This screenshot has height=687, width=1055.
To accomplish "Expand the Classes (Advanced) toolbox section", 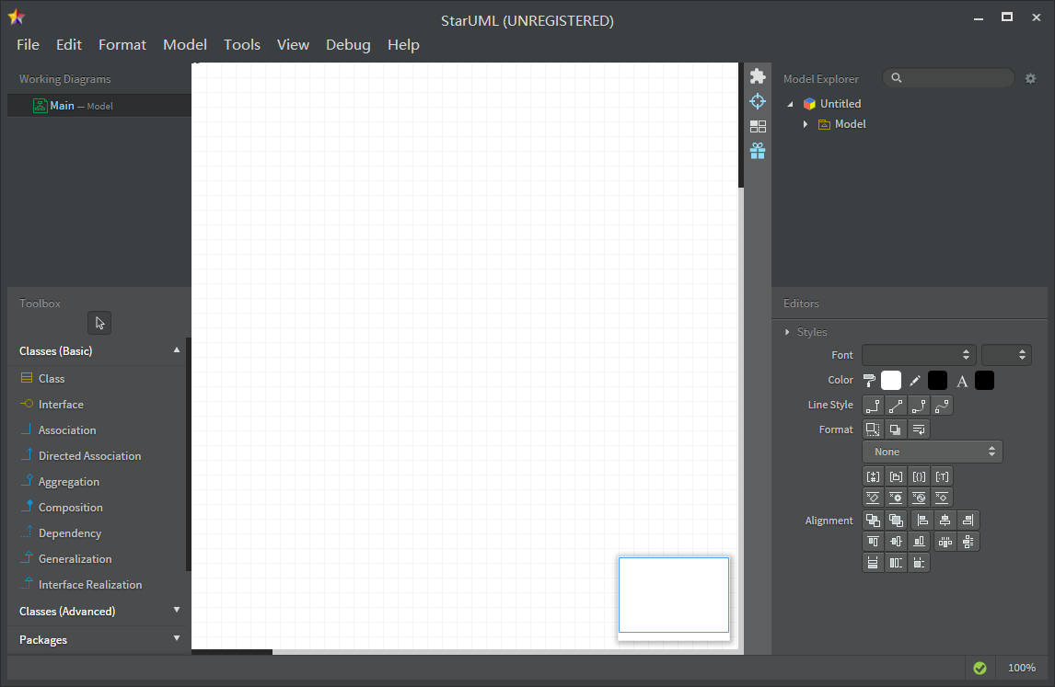I will coord(176,611).
